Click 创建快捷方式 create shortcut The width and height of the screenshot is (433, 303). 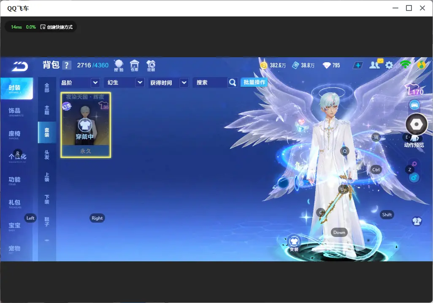click(57, 27)
